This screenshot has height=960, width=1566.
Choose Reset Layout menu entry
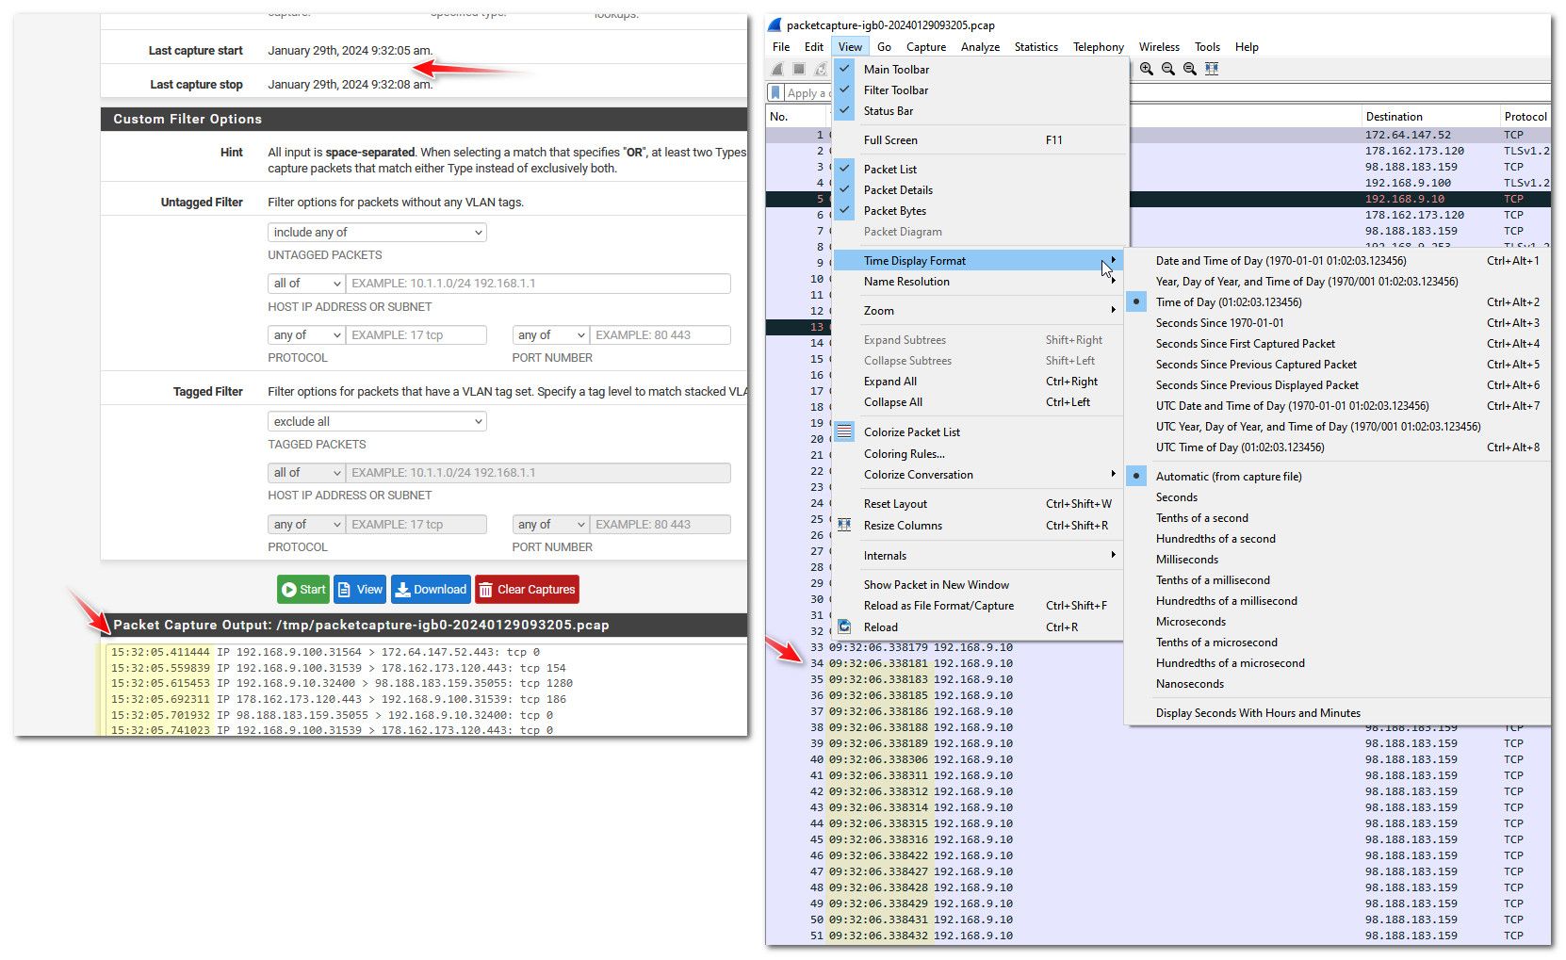tap(980, 504)
